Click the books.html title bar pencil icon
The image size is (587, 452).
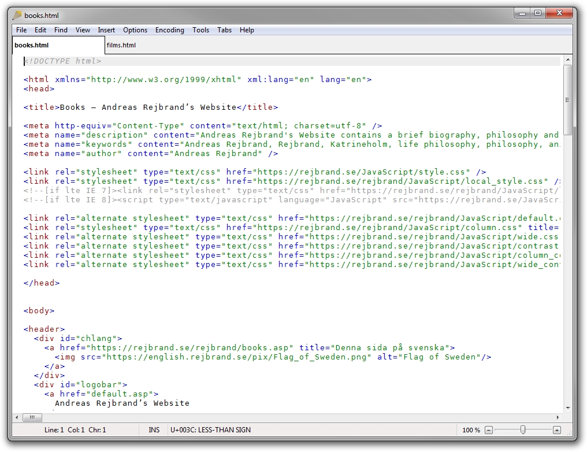coord(17,16)
